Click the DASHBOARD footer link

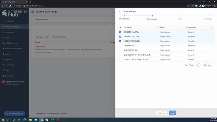(x=40, y=114)
